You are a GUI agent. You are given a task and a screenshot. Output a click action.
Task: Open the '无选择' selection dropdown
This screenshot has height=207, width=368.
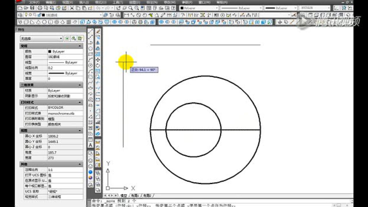[41, 39]
